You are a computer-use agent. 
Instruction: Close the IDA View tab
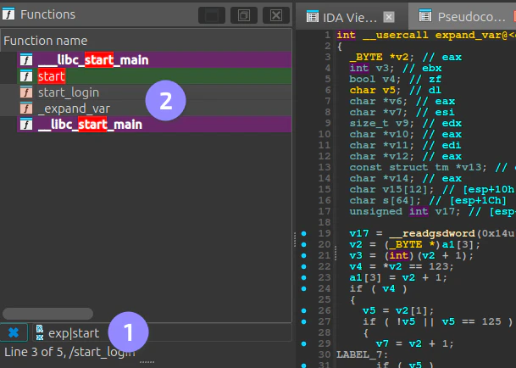click(388, 16)
